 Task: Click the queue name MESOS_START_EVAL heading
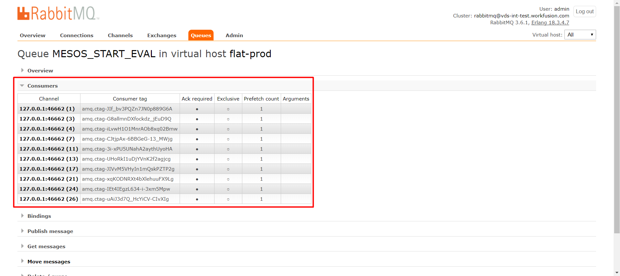point(104,54)
